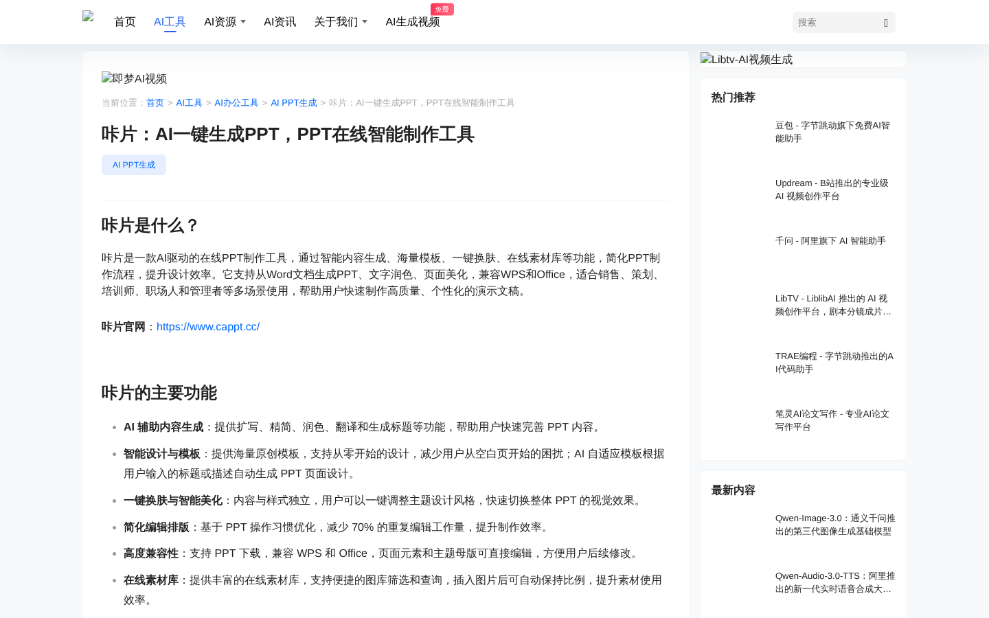Click the 咔片是什么？ heading
Viewport: 989px width, 618px height.
coord(150,225)
